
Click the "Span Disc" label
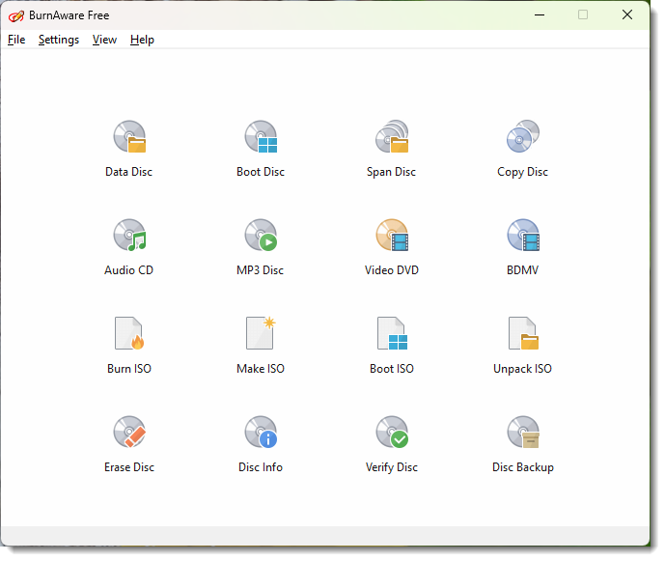[x=392, y=172]
